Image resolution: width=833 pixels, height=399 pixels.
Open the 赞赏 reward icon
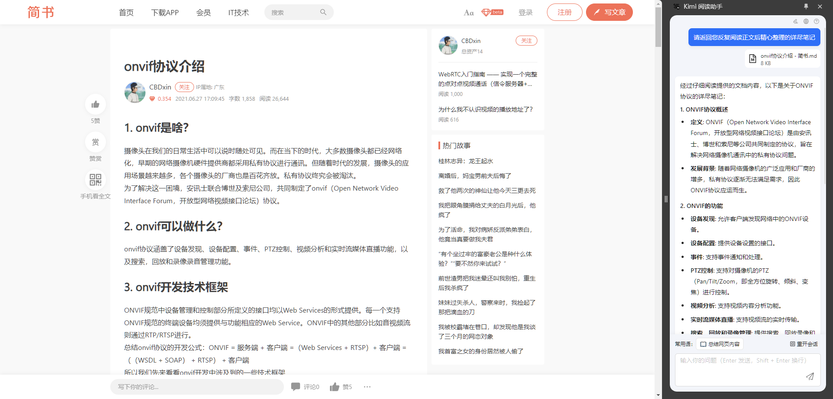[95, 142]
